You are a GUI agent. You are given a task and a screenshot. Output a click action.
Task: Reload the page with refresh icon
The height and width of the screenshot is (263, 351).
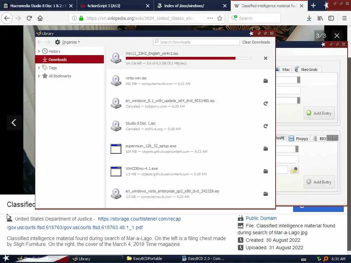point(29,18)
